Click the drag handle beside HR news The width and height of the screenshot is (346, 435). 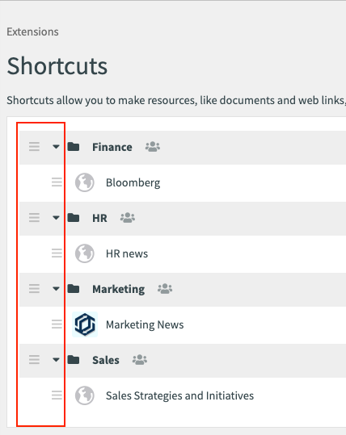pyautogui.click(x=57, y=253)
